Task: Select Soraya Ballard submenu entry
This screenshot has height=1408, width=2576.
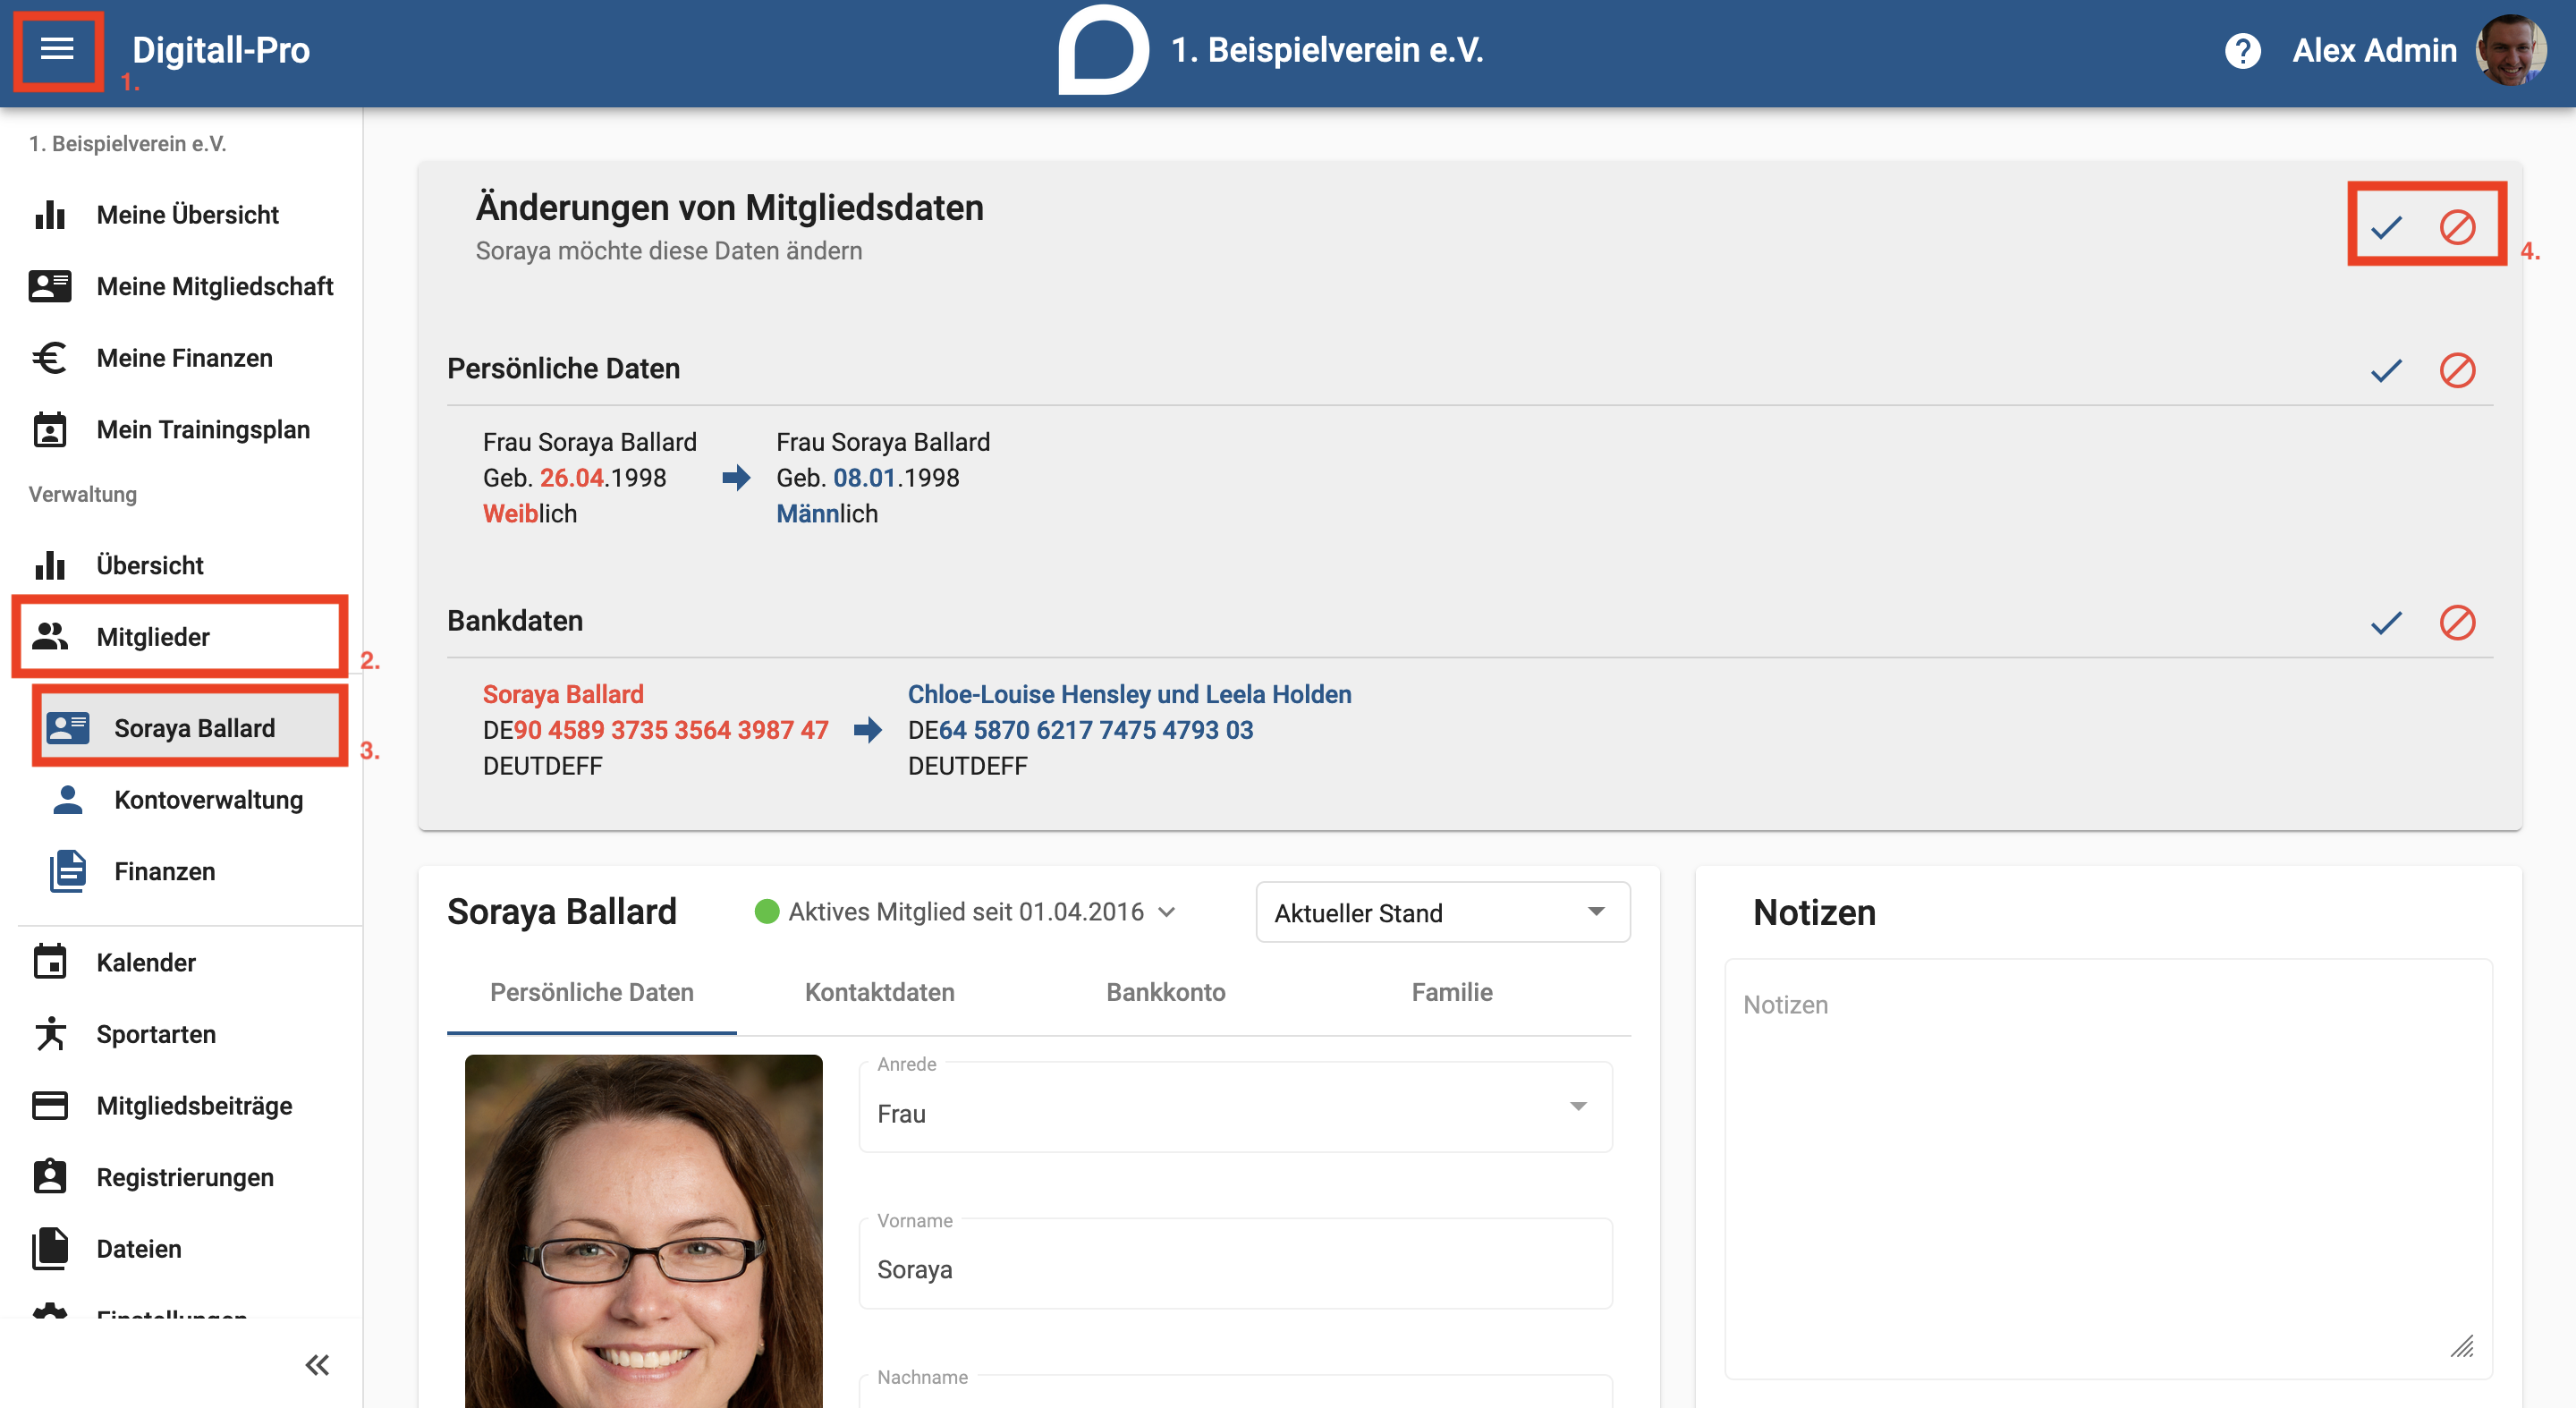Action: (190, 727)
